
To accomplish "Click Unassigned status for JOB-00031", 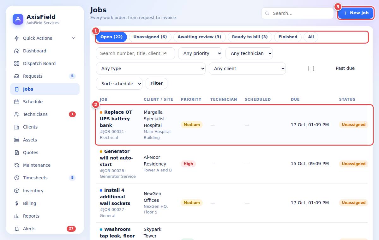I will (x=353, y=125).
